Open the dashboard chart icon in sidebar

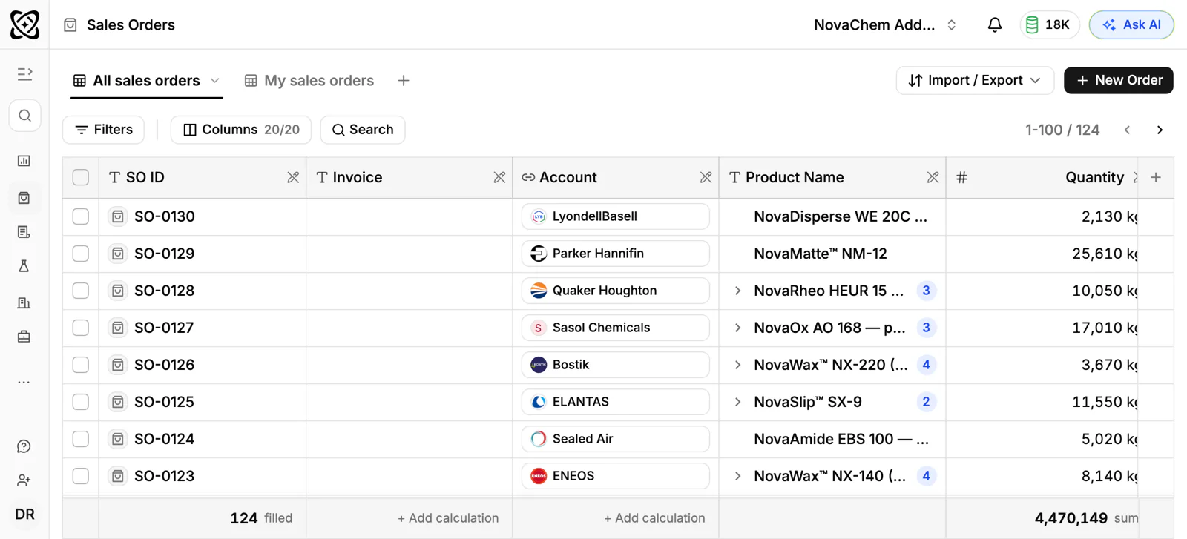(x=24, y=161)
